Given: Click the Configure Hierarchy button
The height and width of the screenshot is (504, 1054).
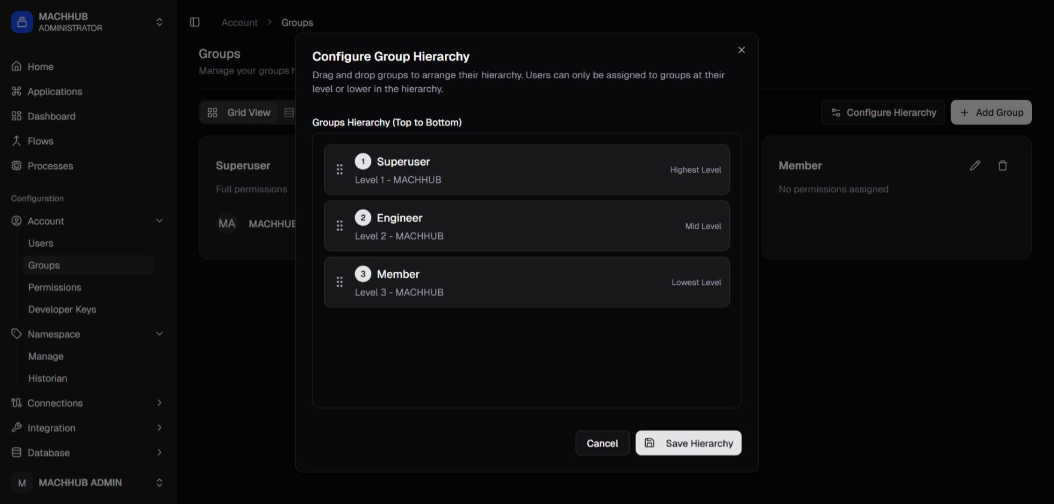Looking at the screenshot, I should point(884,112).
